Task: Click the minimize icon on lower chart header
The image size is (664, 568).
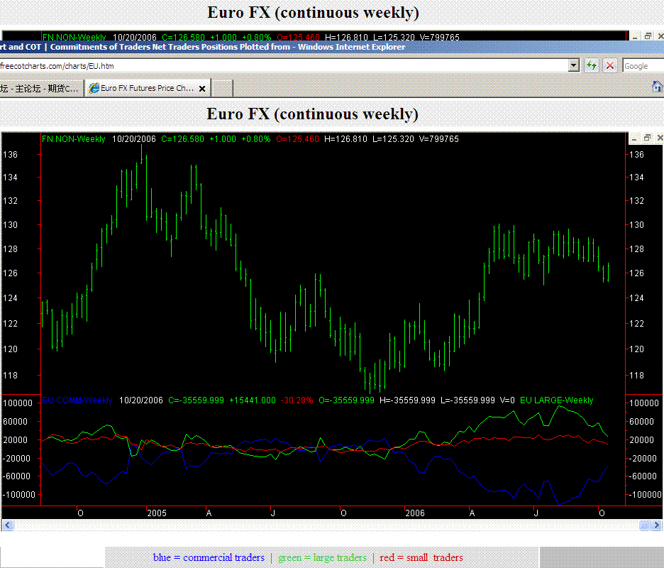Action: coord(634,138)
